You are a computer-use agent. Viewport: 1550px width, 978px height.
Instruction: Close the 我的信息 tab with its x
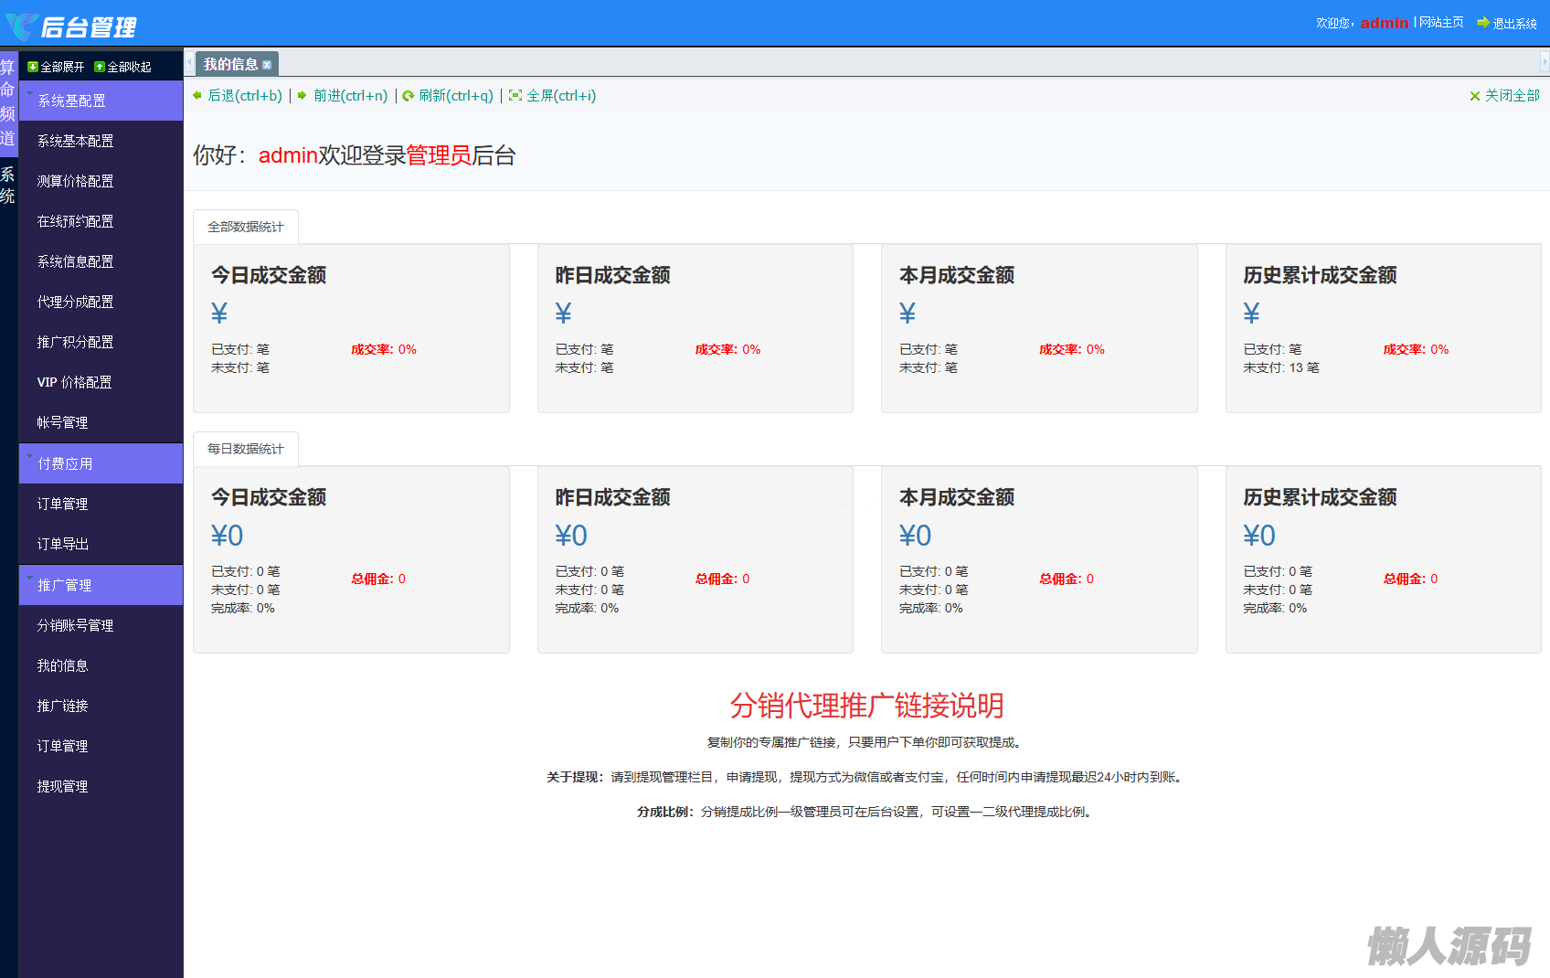[267, 65]
